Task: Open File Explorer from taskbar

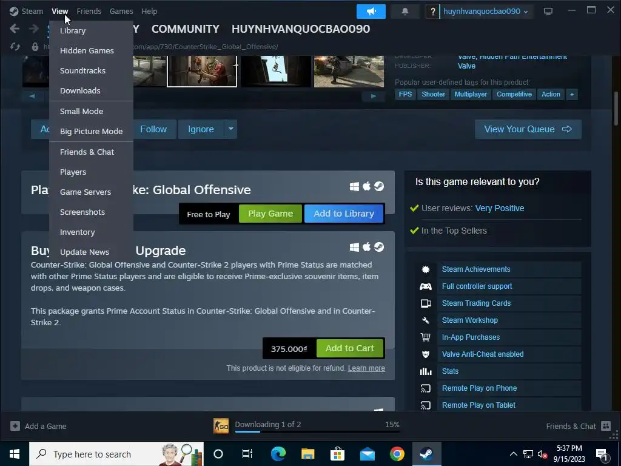Action: pyautogui.click(x=307, y=454)
